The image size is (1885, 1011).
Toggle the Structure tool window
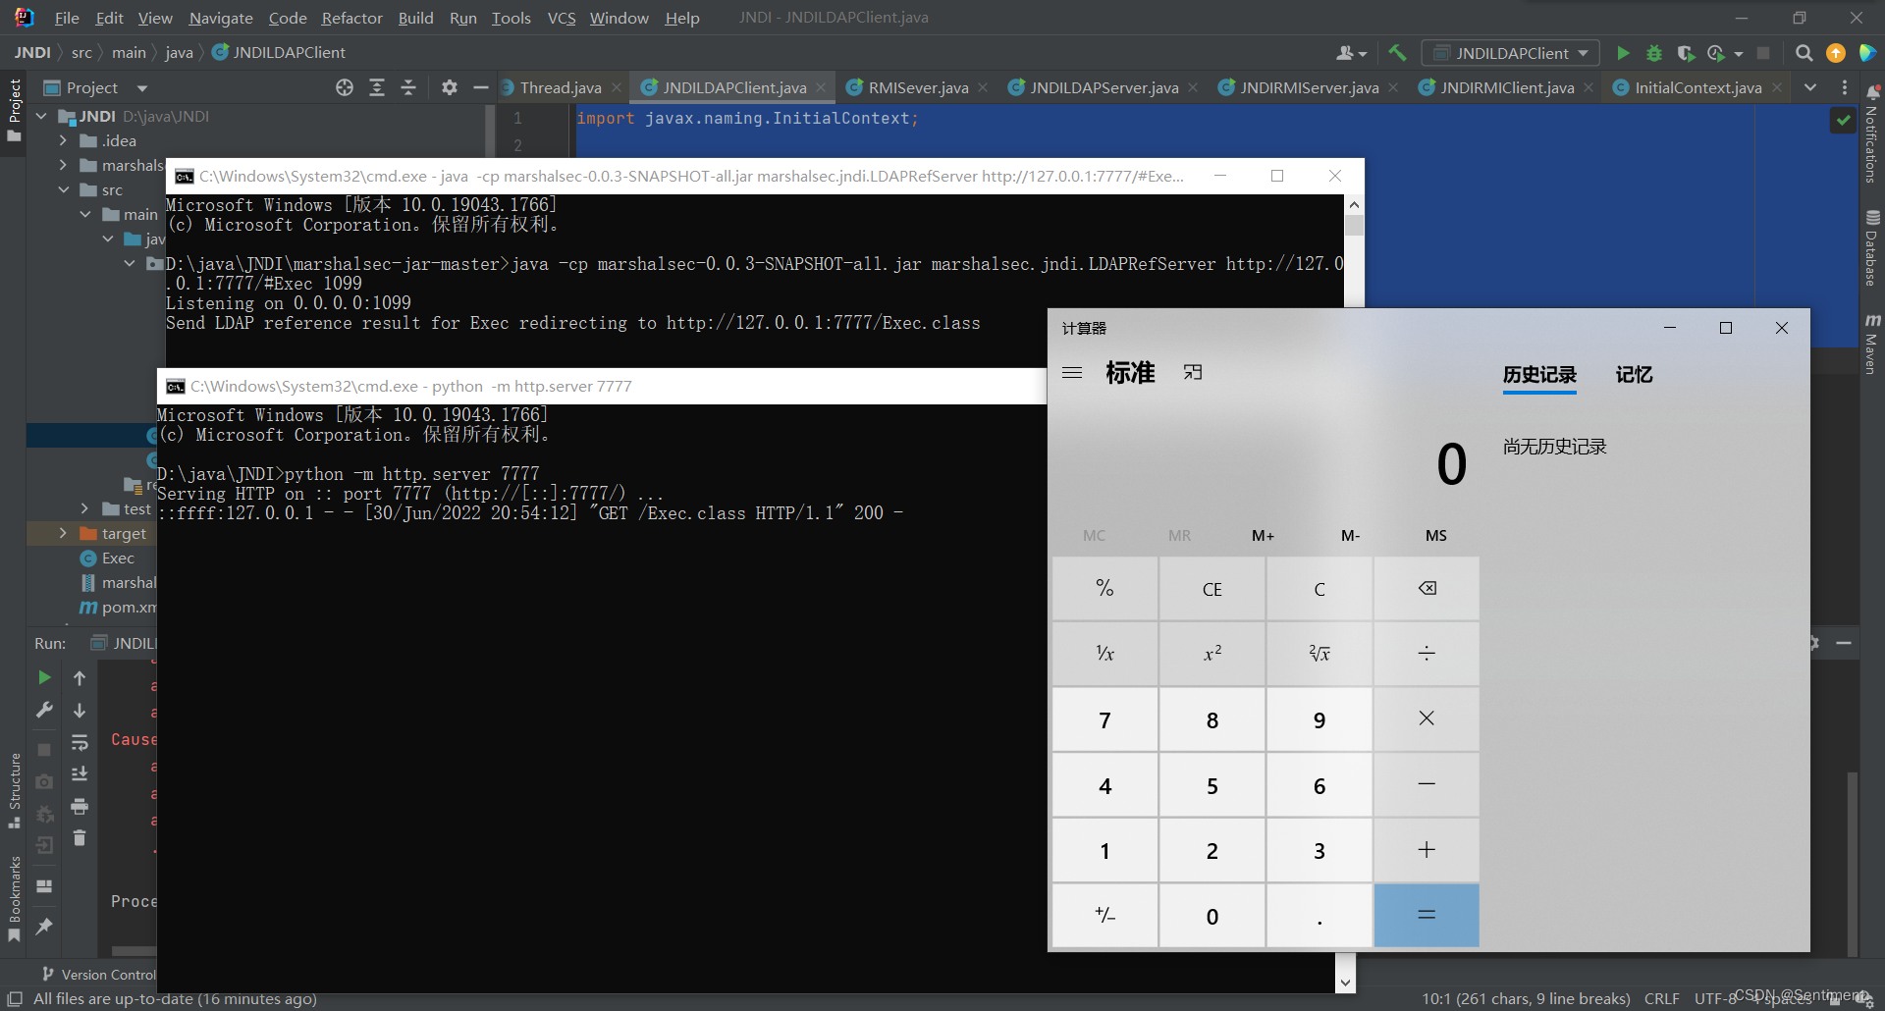coord(14,790)
